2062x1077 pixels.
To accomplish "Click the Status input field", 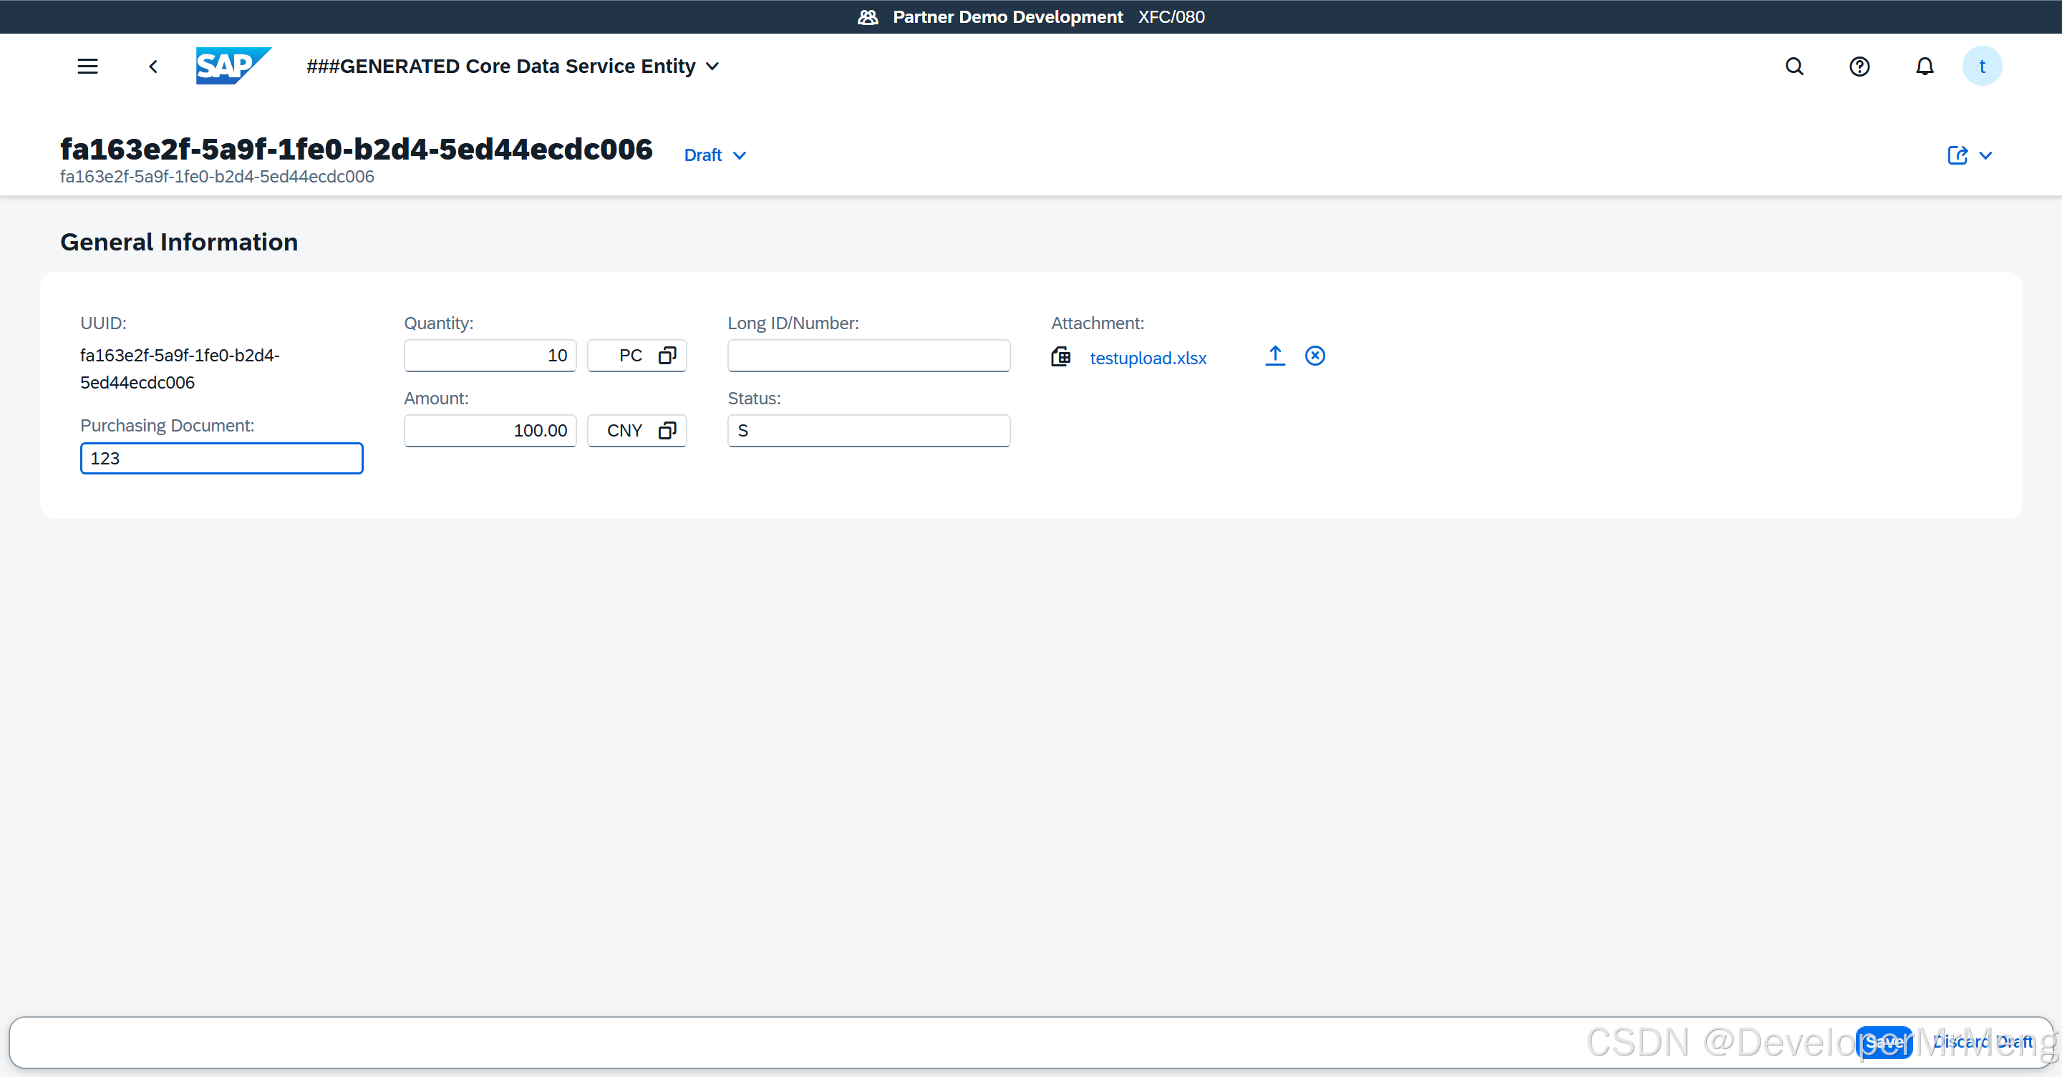I will (x=868, y=431).
